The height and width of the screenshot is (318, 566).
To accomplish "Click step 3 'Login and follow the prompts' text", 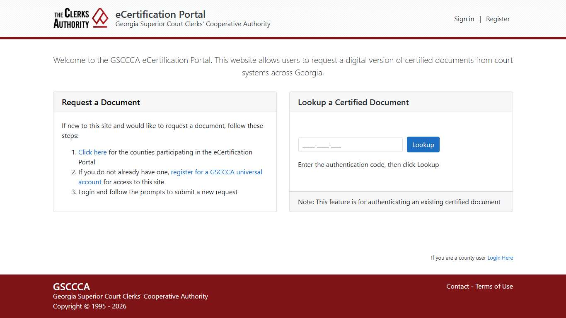I will pos(157,192).
